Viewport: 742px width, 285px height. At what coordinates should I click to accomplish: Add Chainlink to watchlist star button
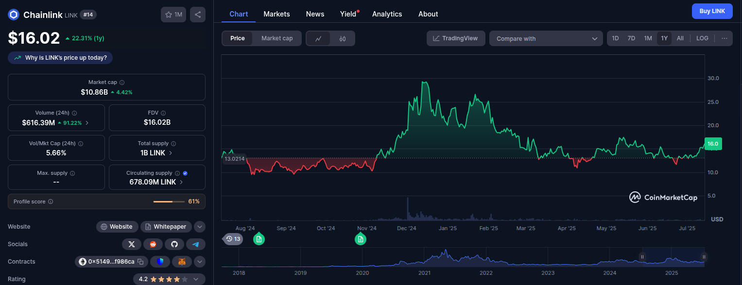173,15
